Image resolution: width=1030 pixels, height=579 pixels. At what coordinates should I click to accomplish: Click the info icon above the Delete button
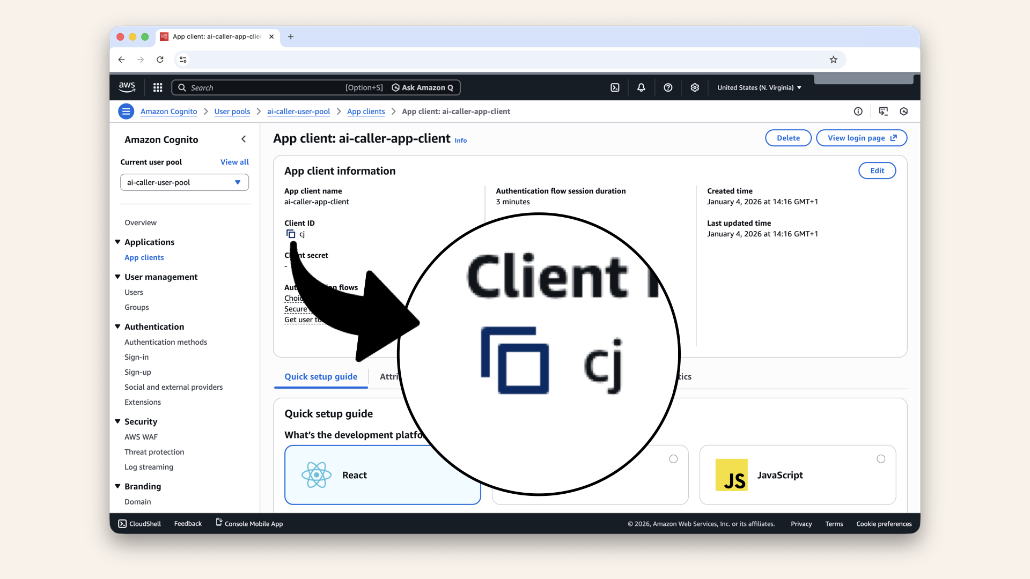click(x=858, y=112)
